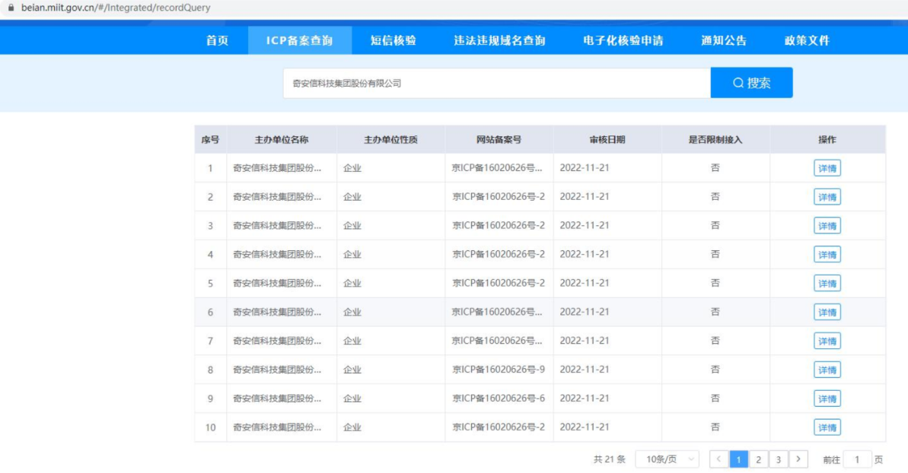The height and width of the screenshot is (473, 908).
Task: Open the 政策文件 navigation item
Action: (x=807, y=41)
